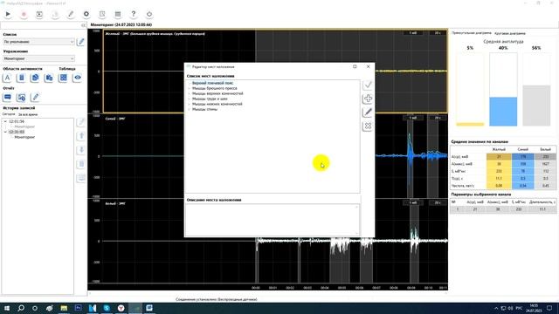Switch to 'Прямоугольная диаграмма' tab
Screen dimensions: 559x314
click(x=472, y=33)
